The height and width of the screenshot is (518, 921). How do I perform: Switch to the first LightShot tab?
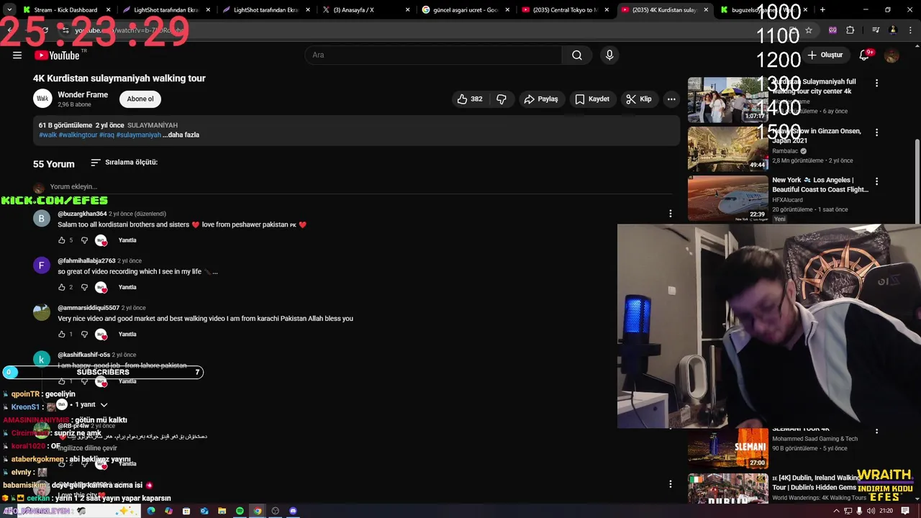click(165, 10)
